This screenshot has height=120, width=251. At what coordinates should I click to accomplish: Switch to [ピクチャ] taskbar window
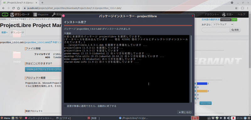63,118
